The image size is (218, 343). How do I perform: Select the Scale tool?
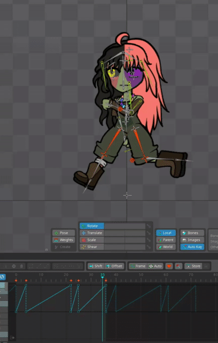tap(92, 240)
